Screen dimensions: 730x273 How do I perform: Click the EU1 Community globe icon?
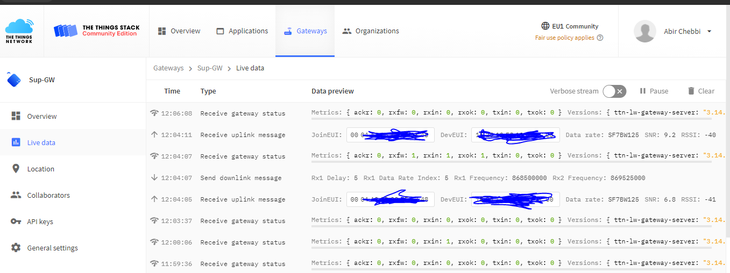[x=545, y=26]
